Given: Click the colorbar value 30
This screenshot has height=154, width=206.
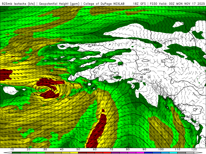Looking at the screenshot, I should click(x=45, y=149).
